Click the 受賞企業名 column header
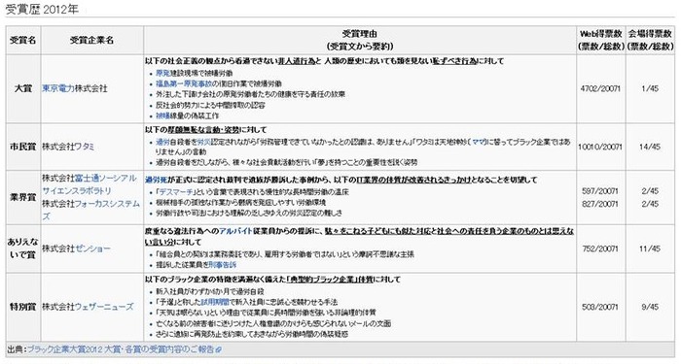The height and width of the screenshot is (364, 681). coord(92,40)
